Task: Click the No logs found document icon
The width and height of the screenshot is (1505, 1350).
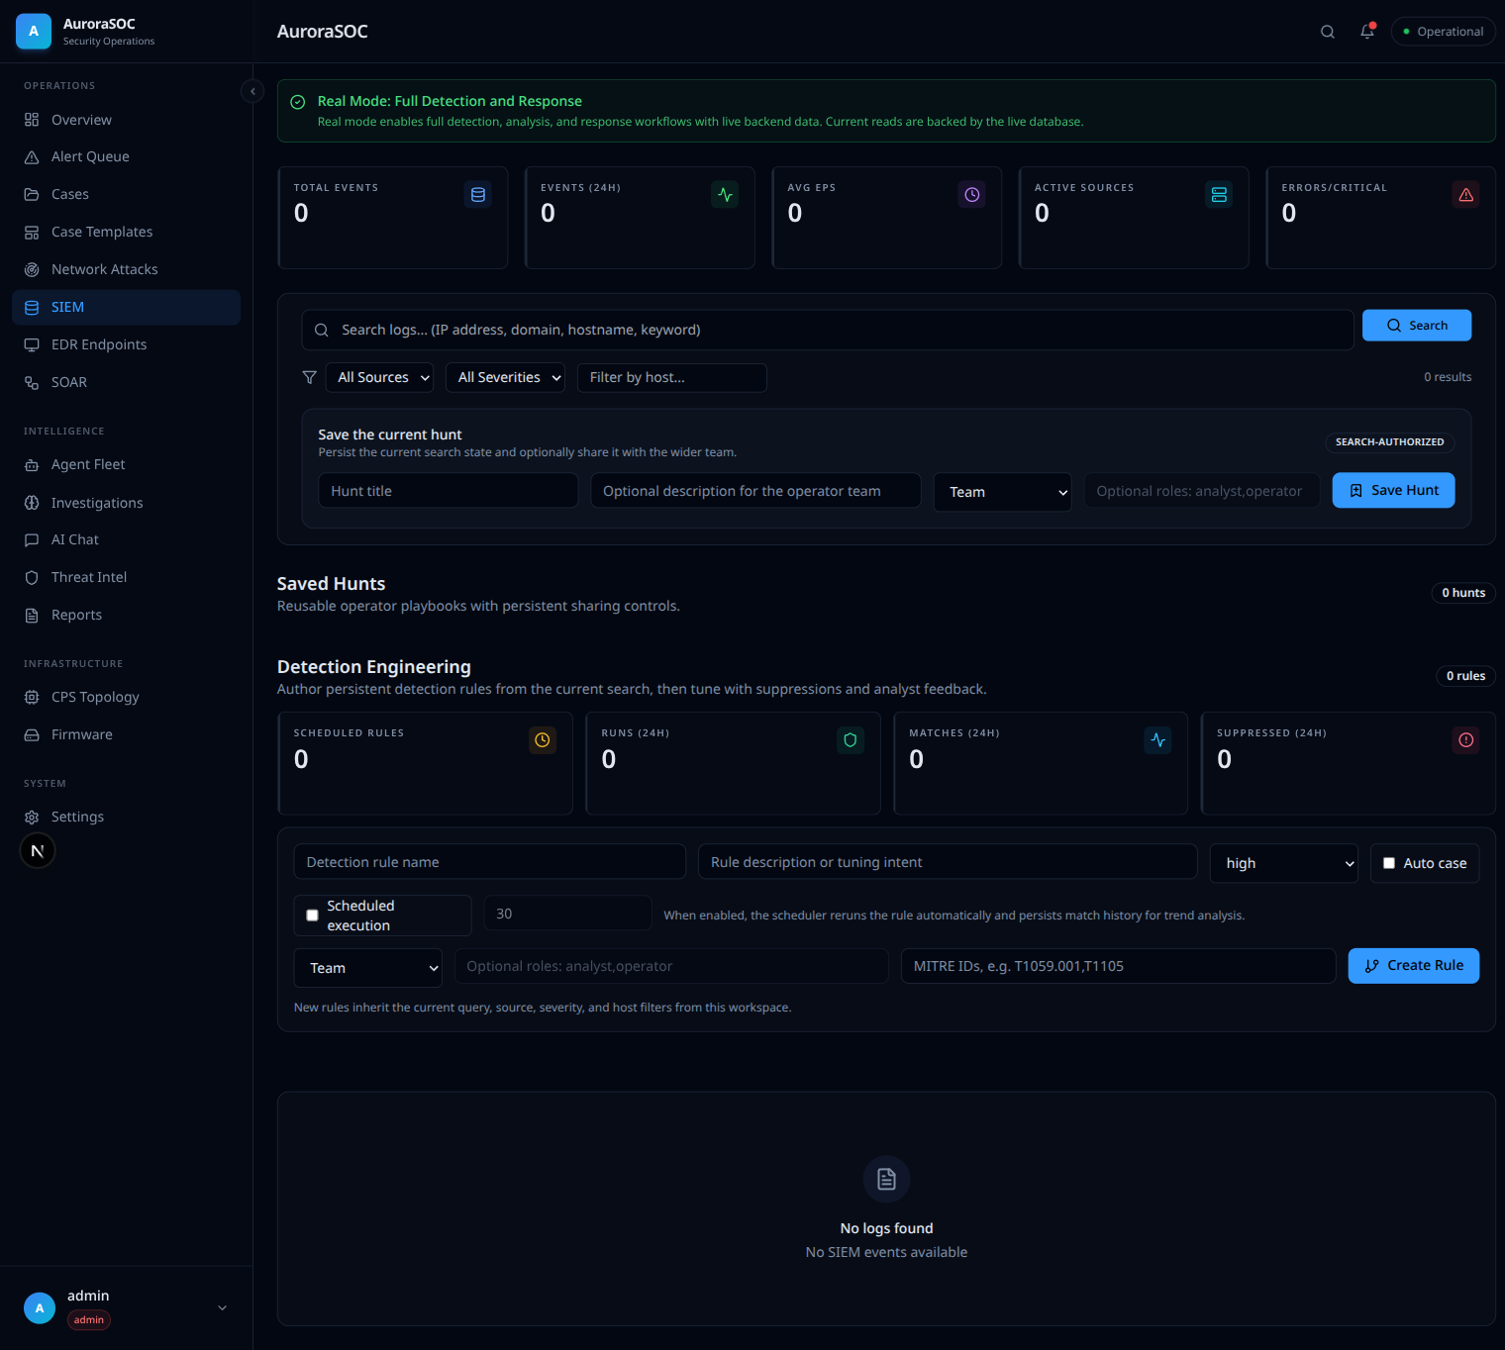Action: (x=887, y=1179)
